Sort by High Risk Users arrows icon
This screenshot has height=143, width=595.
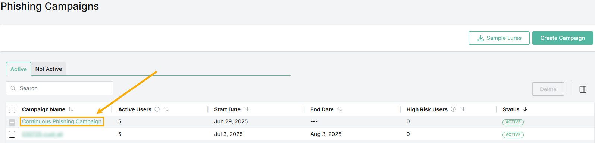coord(462,109)
